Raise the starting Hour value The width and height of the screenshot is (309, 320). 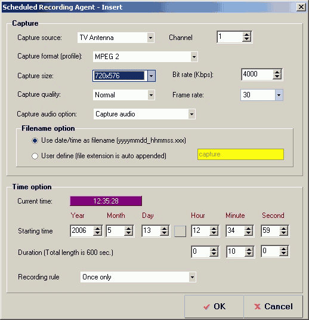(214, 229)
